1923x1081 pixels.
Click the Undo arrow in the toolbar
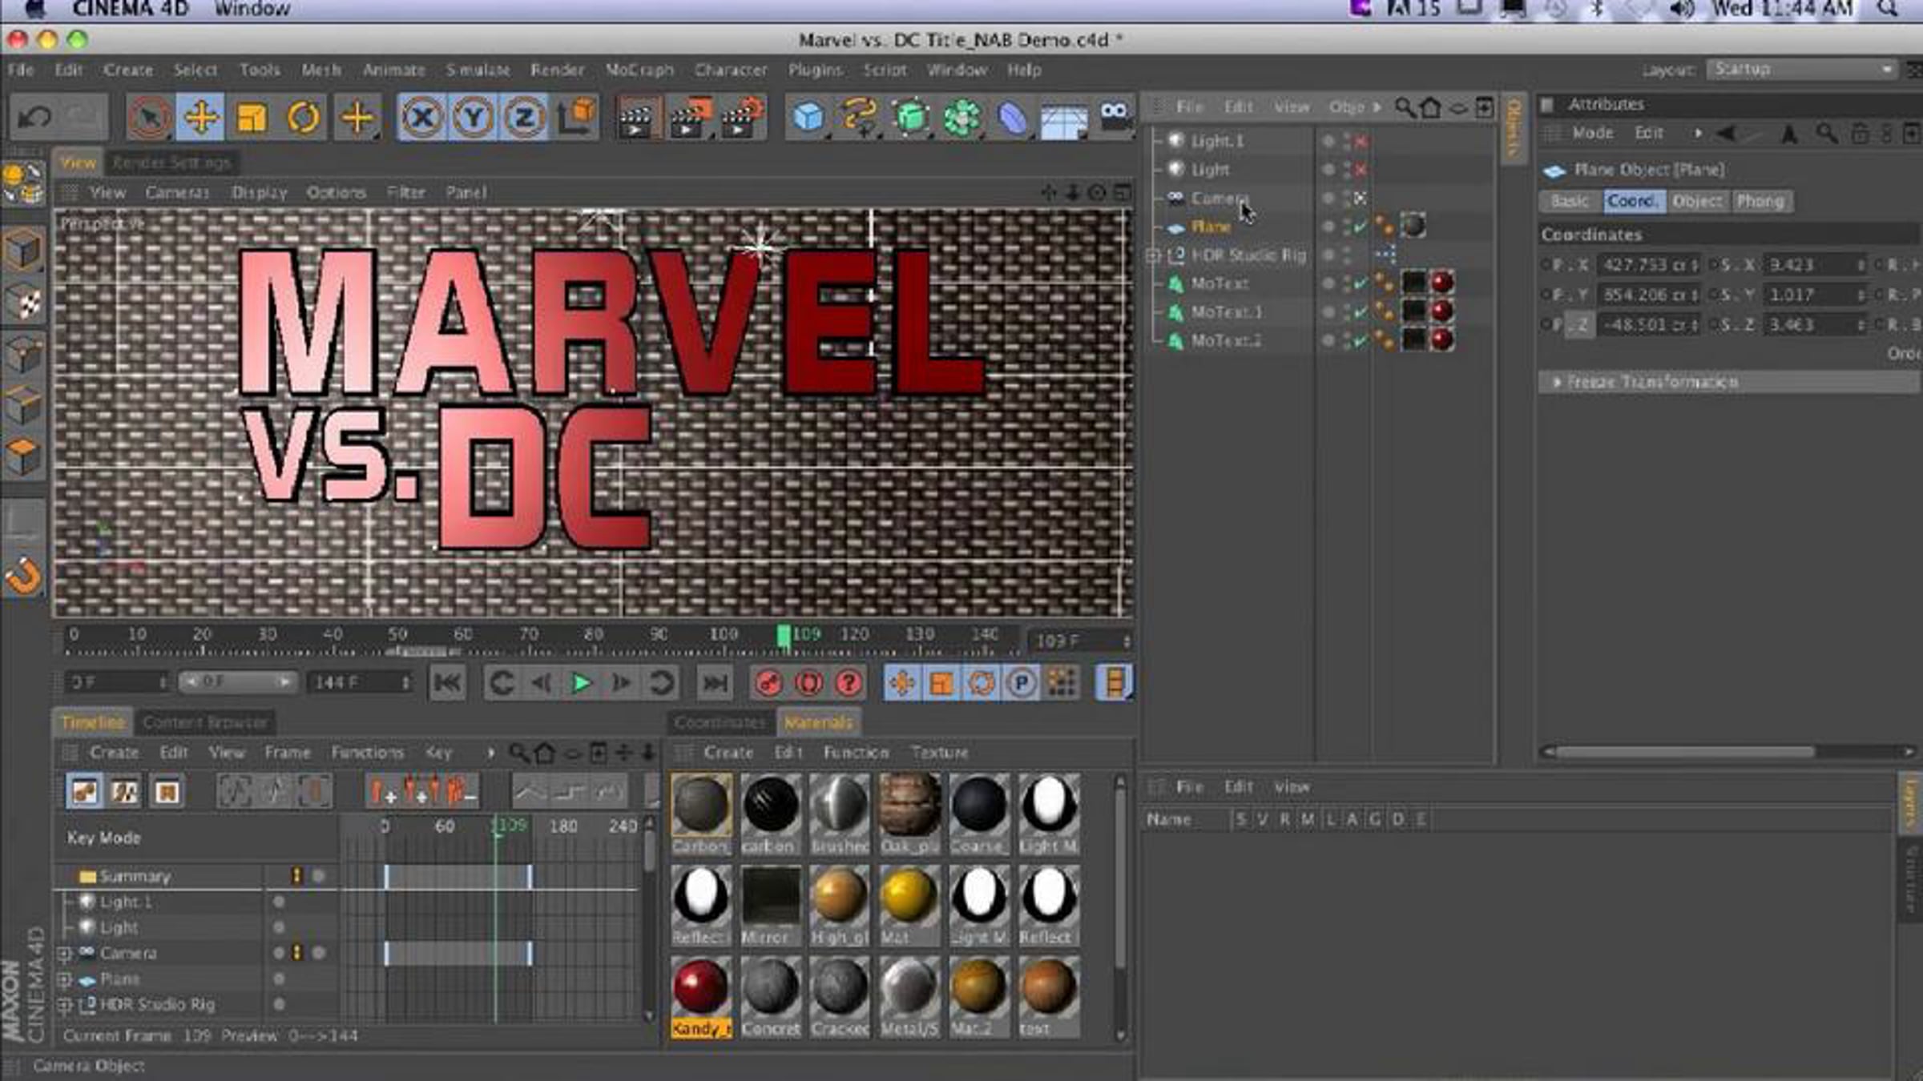tap(34, 118)
